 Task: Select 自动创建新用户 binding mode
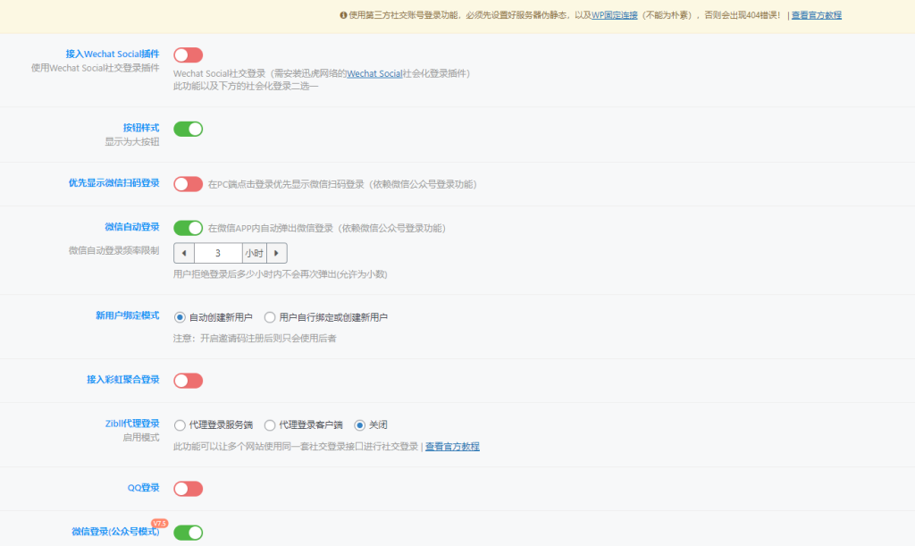click(180, 316)
